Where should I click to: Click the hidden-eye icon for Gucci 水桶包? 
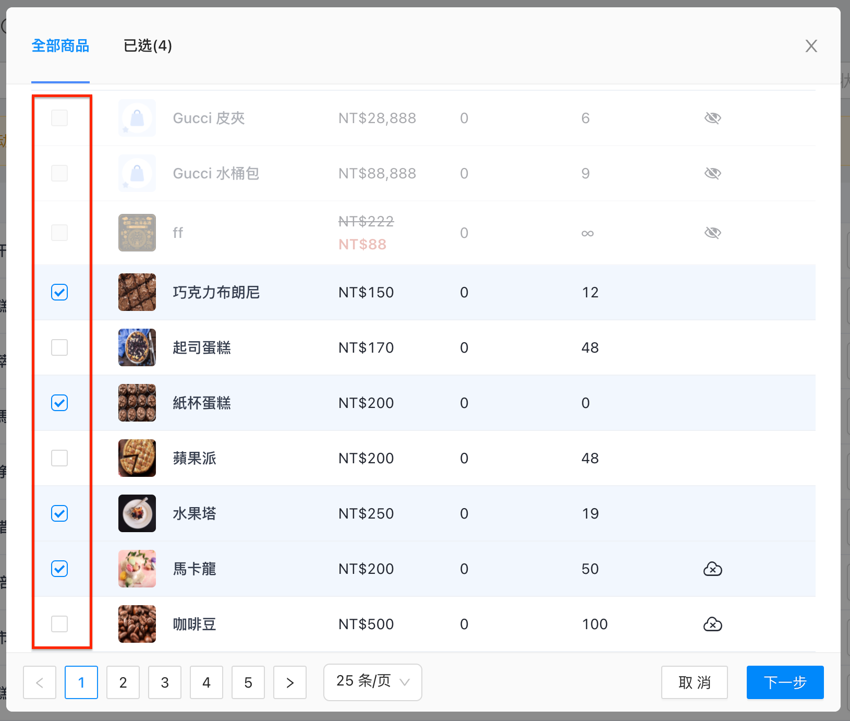pyautogui.click(x=712, y=173)
